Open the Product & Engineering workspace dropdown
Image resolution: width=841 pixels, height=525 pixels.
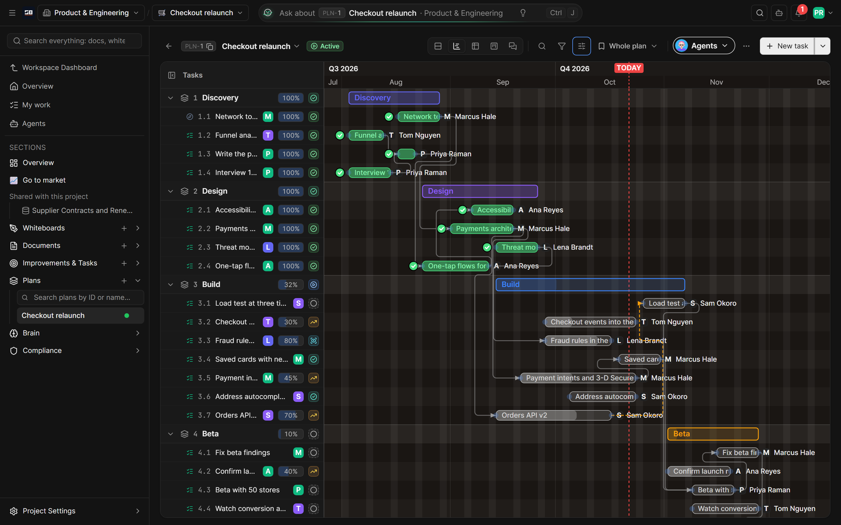pyautogui.click(x=91, y=13)
